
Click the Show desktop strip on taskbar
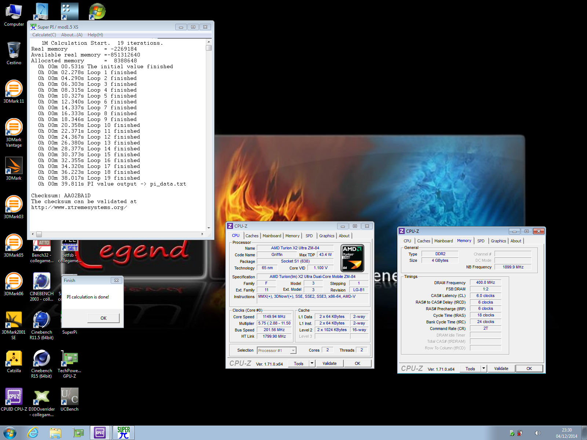click(x=584, y=433)
